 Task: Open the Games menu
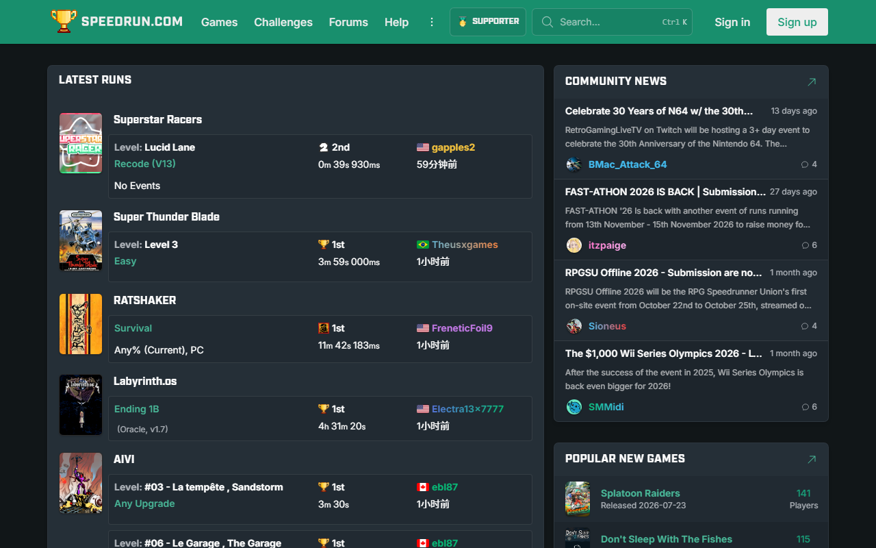pos(219,22)
